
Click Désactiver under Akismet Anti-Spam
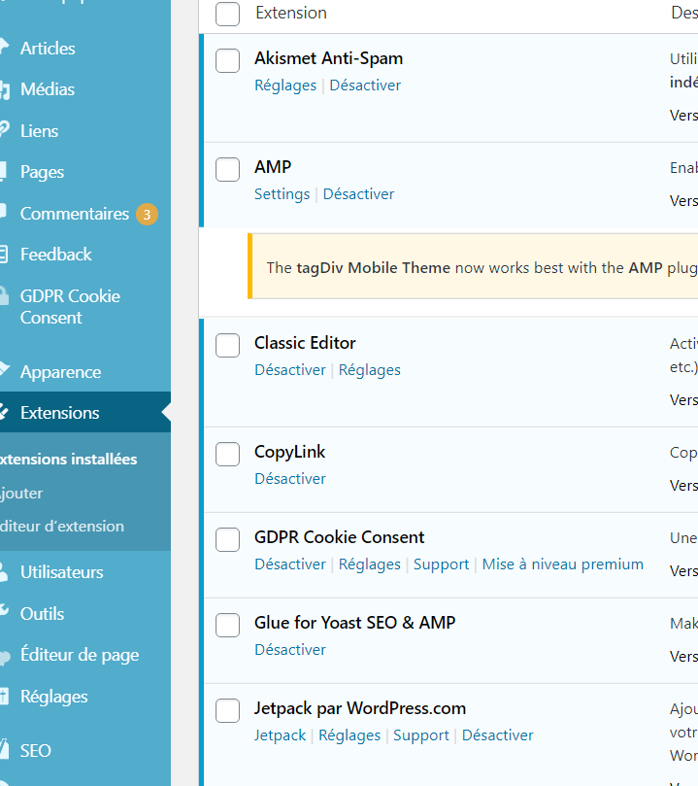click(365, 85)
